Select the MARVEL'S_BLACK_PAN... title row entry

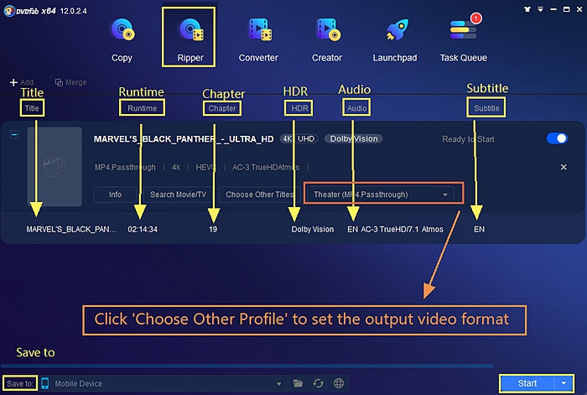coord(71,229)
